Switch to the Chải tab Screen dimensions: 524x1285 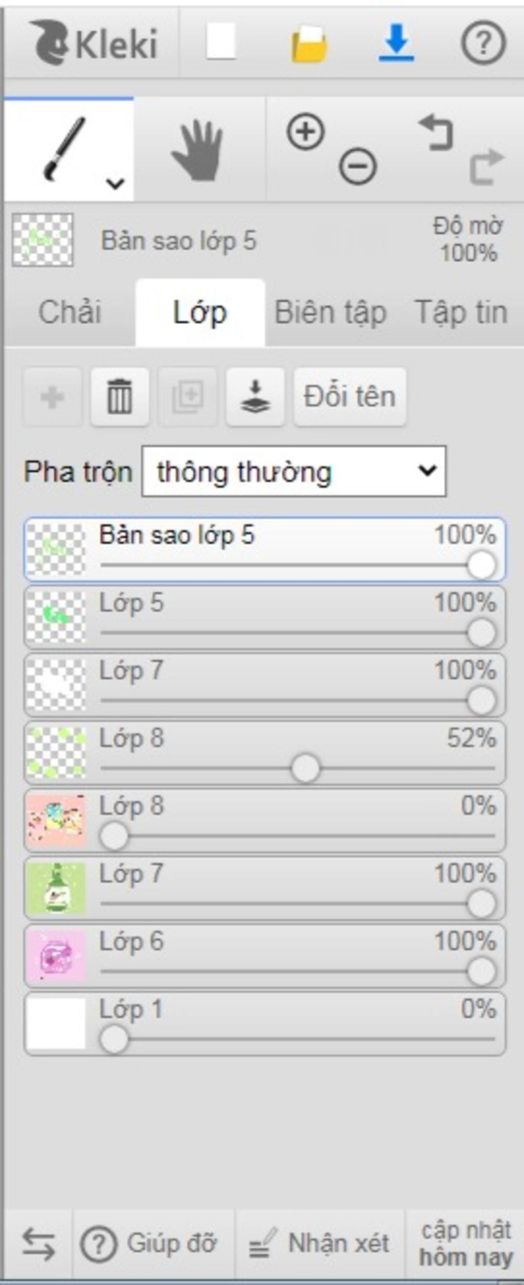tap(70, 312)
